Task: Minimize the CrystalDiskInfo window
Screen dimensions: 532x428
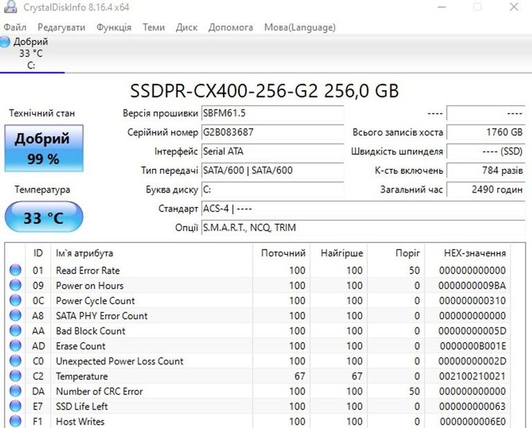Action: click(x=442, y=7)
